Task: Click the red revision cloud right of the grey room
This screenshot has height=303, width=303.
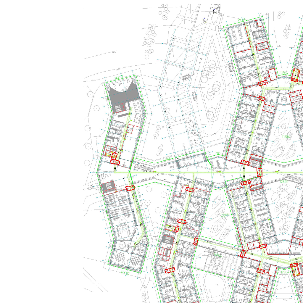Action: (130, 188)
